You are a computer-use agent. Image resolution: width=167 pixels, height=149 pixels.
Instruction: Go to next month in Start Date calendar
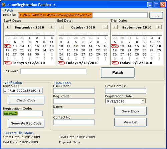51,27
